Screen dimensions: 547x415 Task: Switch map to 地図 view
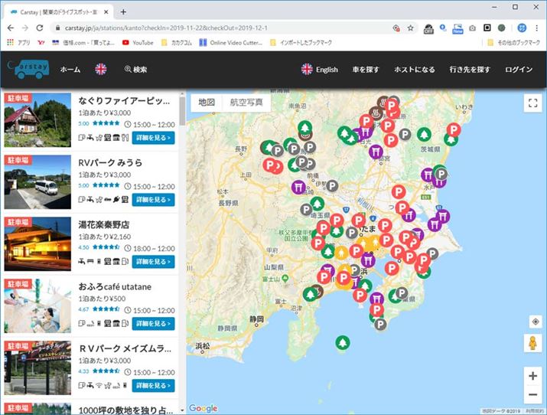(206, 102)
